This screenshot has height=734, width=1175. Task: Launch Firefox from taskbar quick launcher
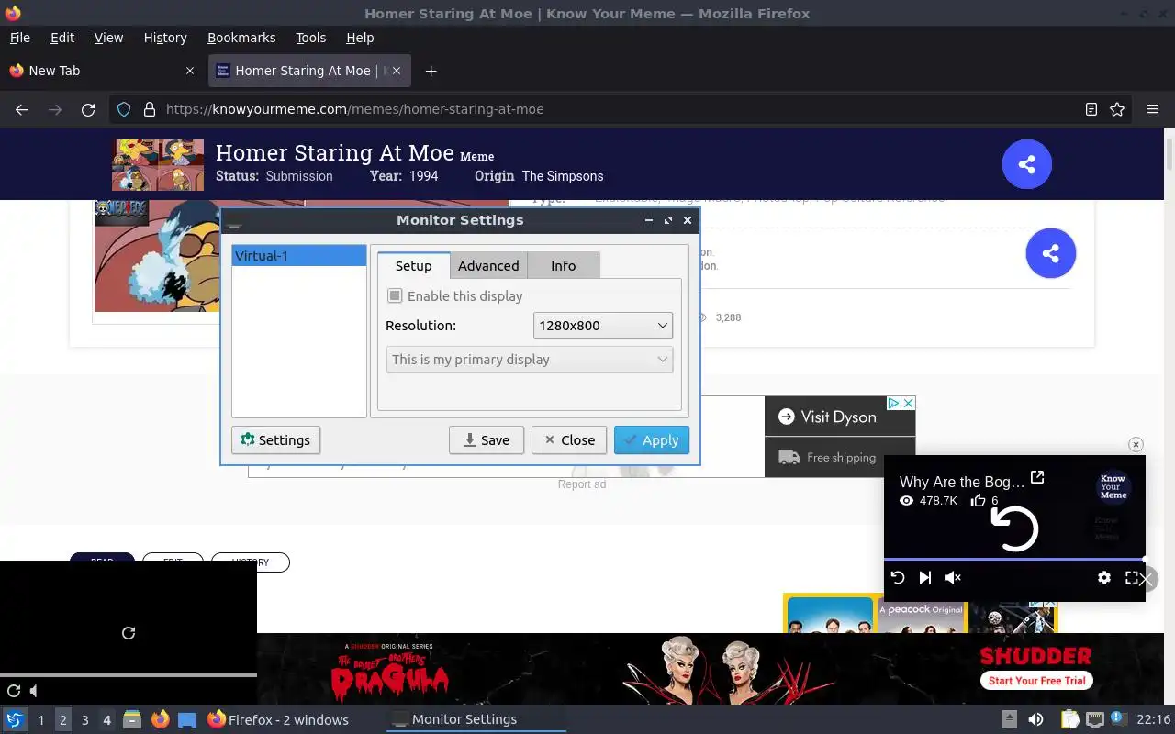160,719
